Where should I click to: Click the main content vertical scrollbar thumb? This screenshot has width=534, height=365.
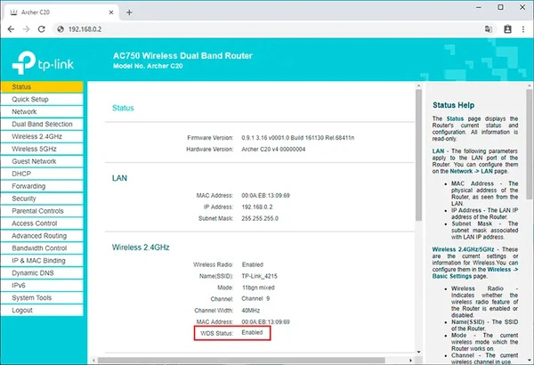[418, 155]
